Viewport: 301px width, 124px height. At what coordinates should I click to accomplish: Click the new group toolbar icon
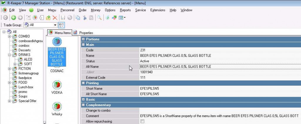(x=29, y=18)
